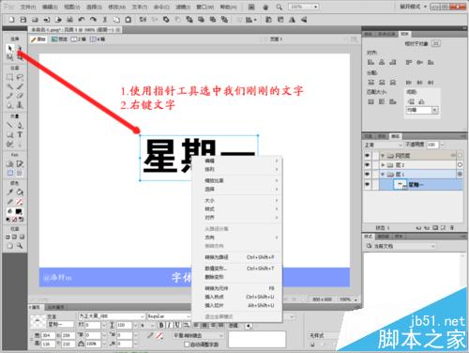Select the Paint Bucket tool

click(x=20, y=192)
